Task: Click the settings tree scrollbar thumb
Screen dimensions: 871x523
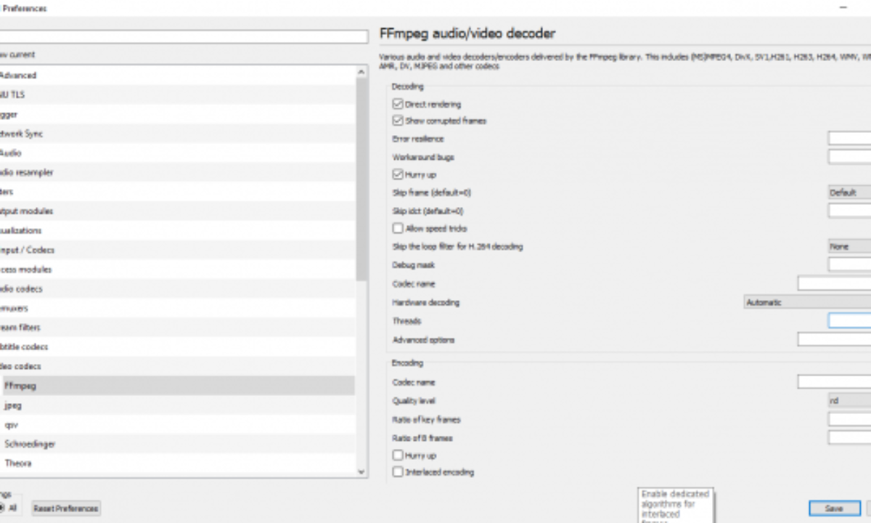Action: pyautogui.click(x=362, y=179)
